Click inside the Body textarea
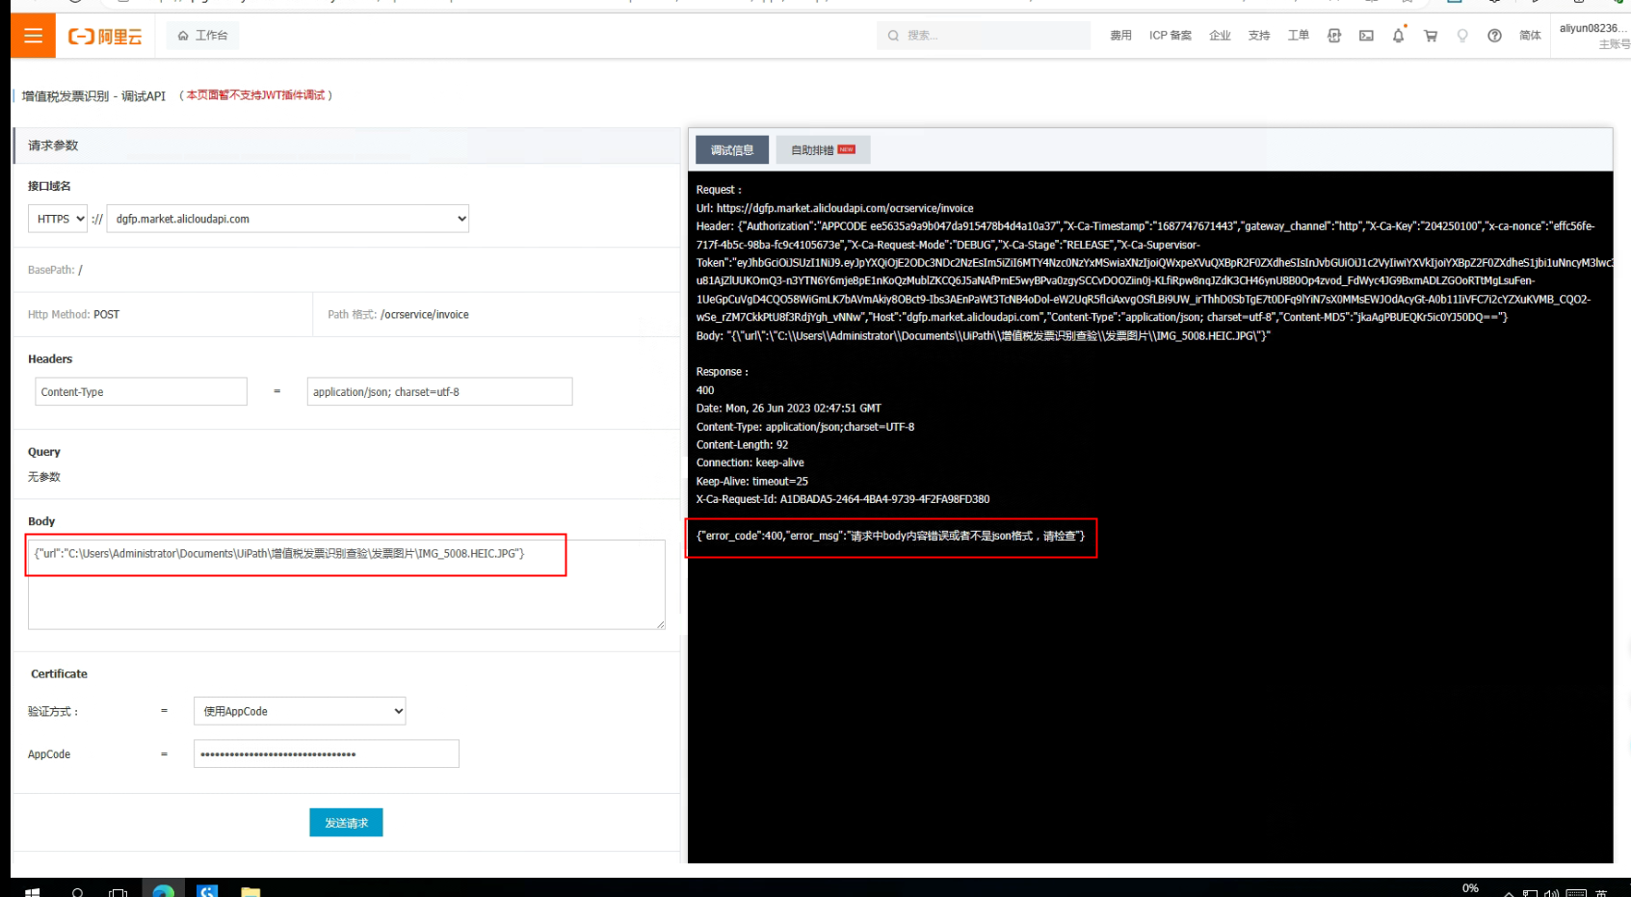 click(x=347, y=585)
